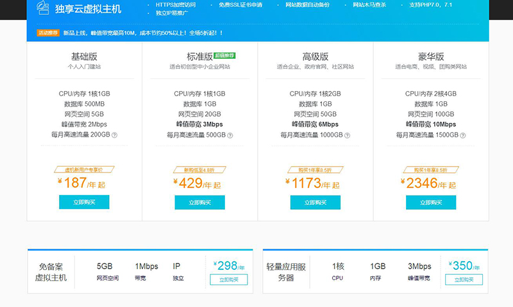This screenshot has height=307, width=513.
Task: Click the cloud host logo icon
Action: coord(42,8)
